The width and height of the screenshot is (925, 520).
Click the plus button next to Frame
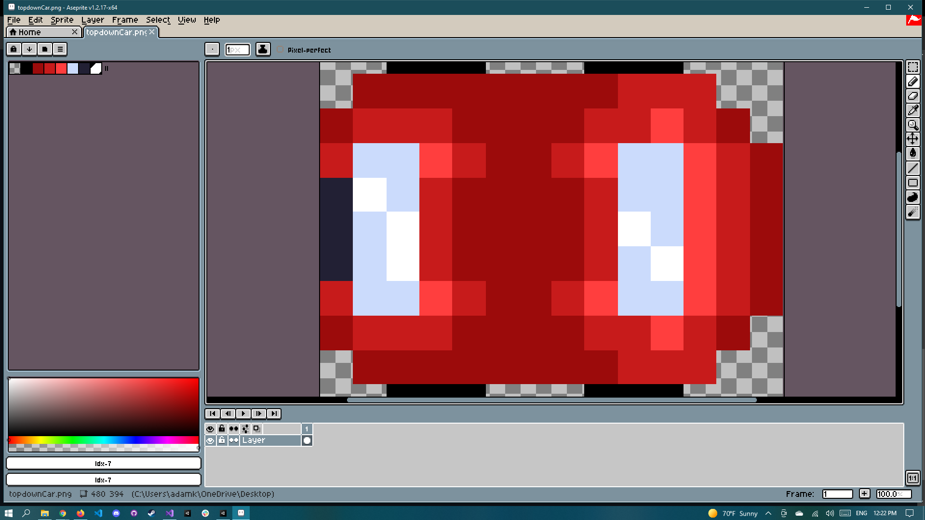point(864,493)
